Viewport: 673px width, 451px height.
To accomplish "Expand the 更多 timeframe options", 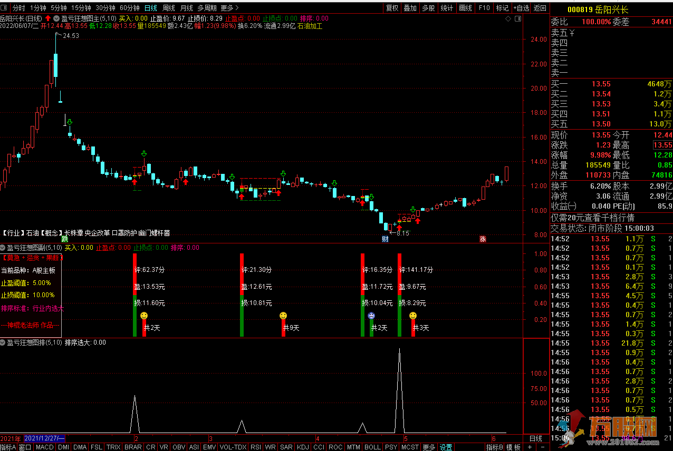I will [229, 8].
